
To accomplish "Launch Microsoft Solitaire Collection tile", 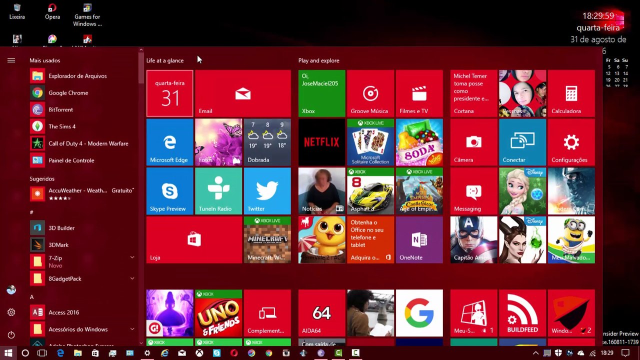I will click(x=370, y=142).
